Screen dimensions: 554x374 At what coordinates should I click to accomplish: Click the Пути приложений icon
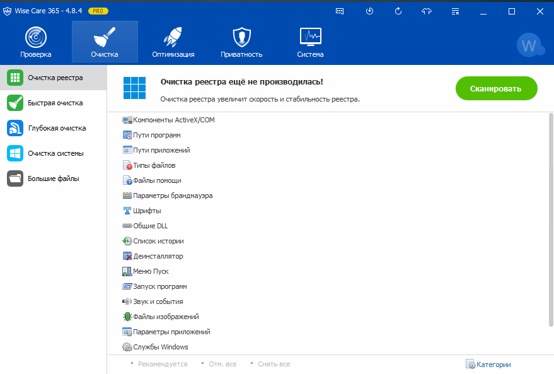[127, 150]
